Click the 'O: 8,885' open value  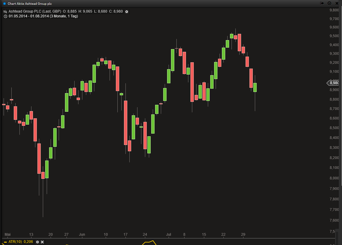pos(70,11)
